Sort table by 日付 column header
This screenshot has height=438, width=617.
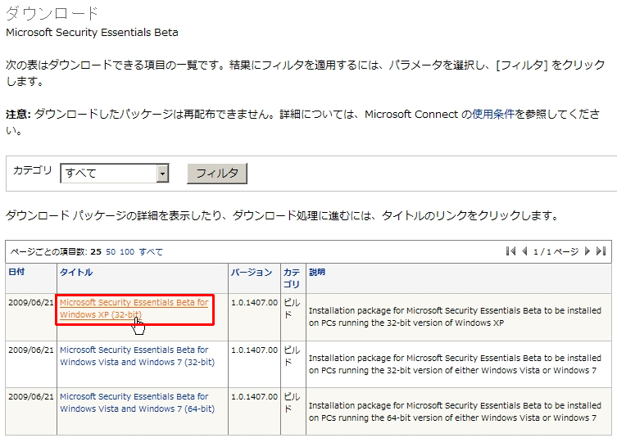pos(16,272)
